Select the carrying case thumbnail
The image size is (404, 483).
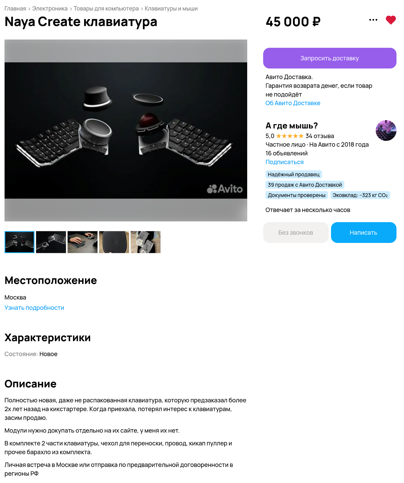click(x=114, y=242)
